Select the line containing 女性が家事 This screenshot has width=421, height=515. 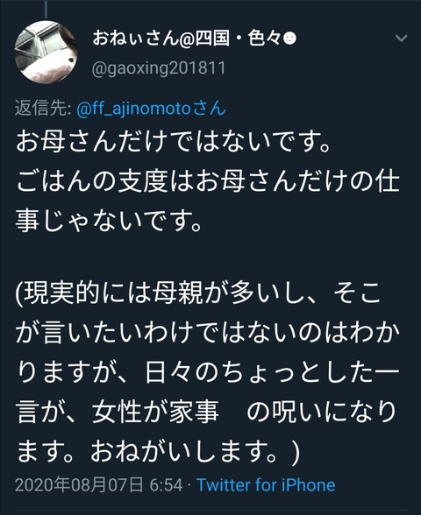207,412
